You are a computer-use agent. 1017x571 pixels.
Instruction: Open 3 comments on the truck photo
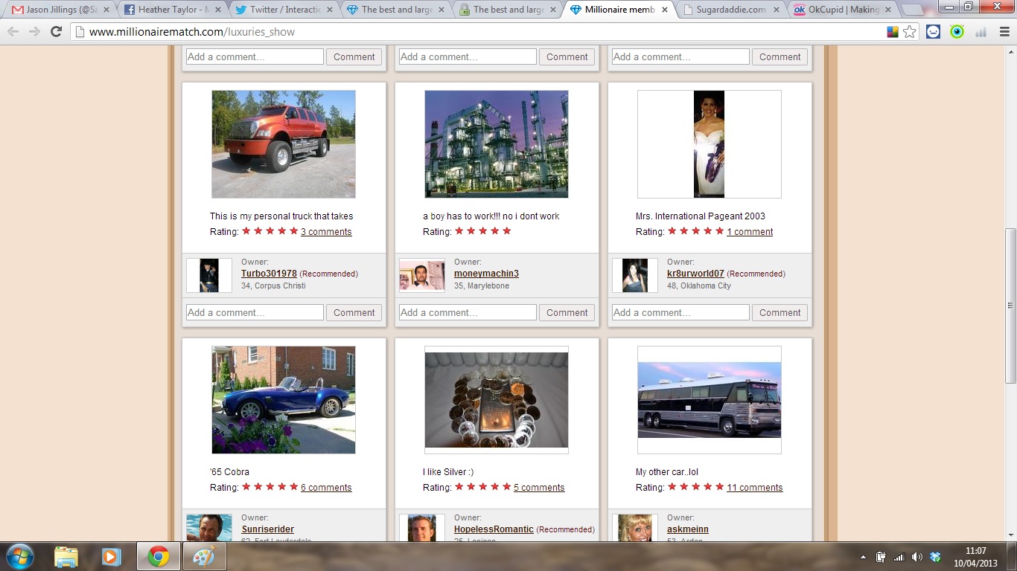pyautogui.click(x=326, y=232)
